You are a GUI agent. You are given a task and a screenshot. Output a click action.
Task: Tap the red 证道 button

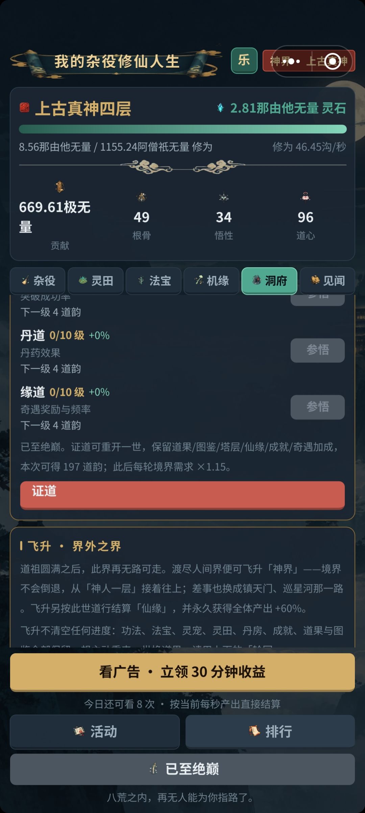(182, 495)
